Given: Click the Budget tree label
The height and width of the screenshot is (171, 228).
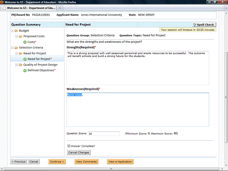Looking at the screenshot, I should pyautogui.click(x=24, y=31).
